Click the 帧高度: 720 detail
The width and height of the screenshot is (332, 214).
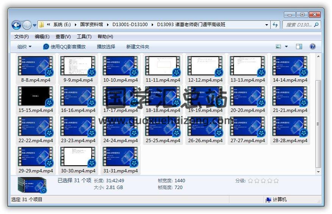(x=170, y=188)
